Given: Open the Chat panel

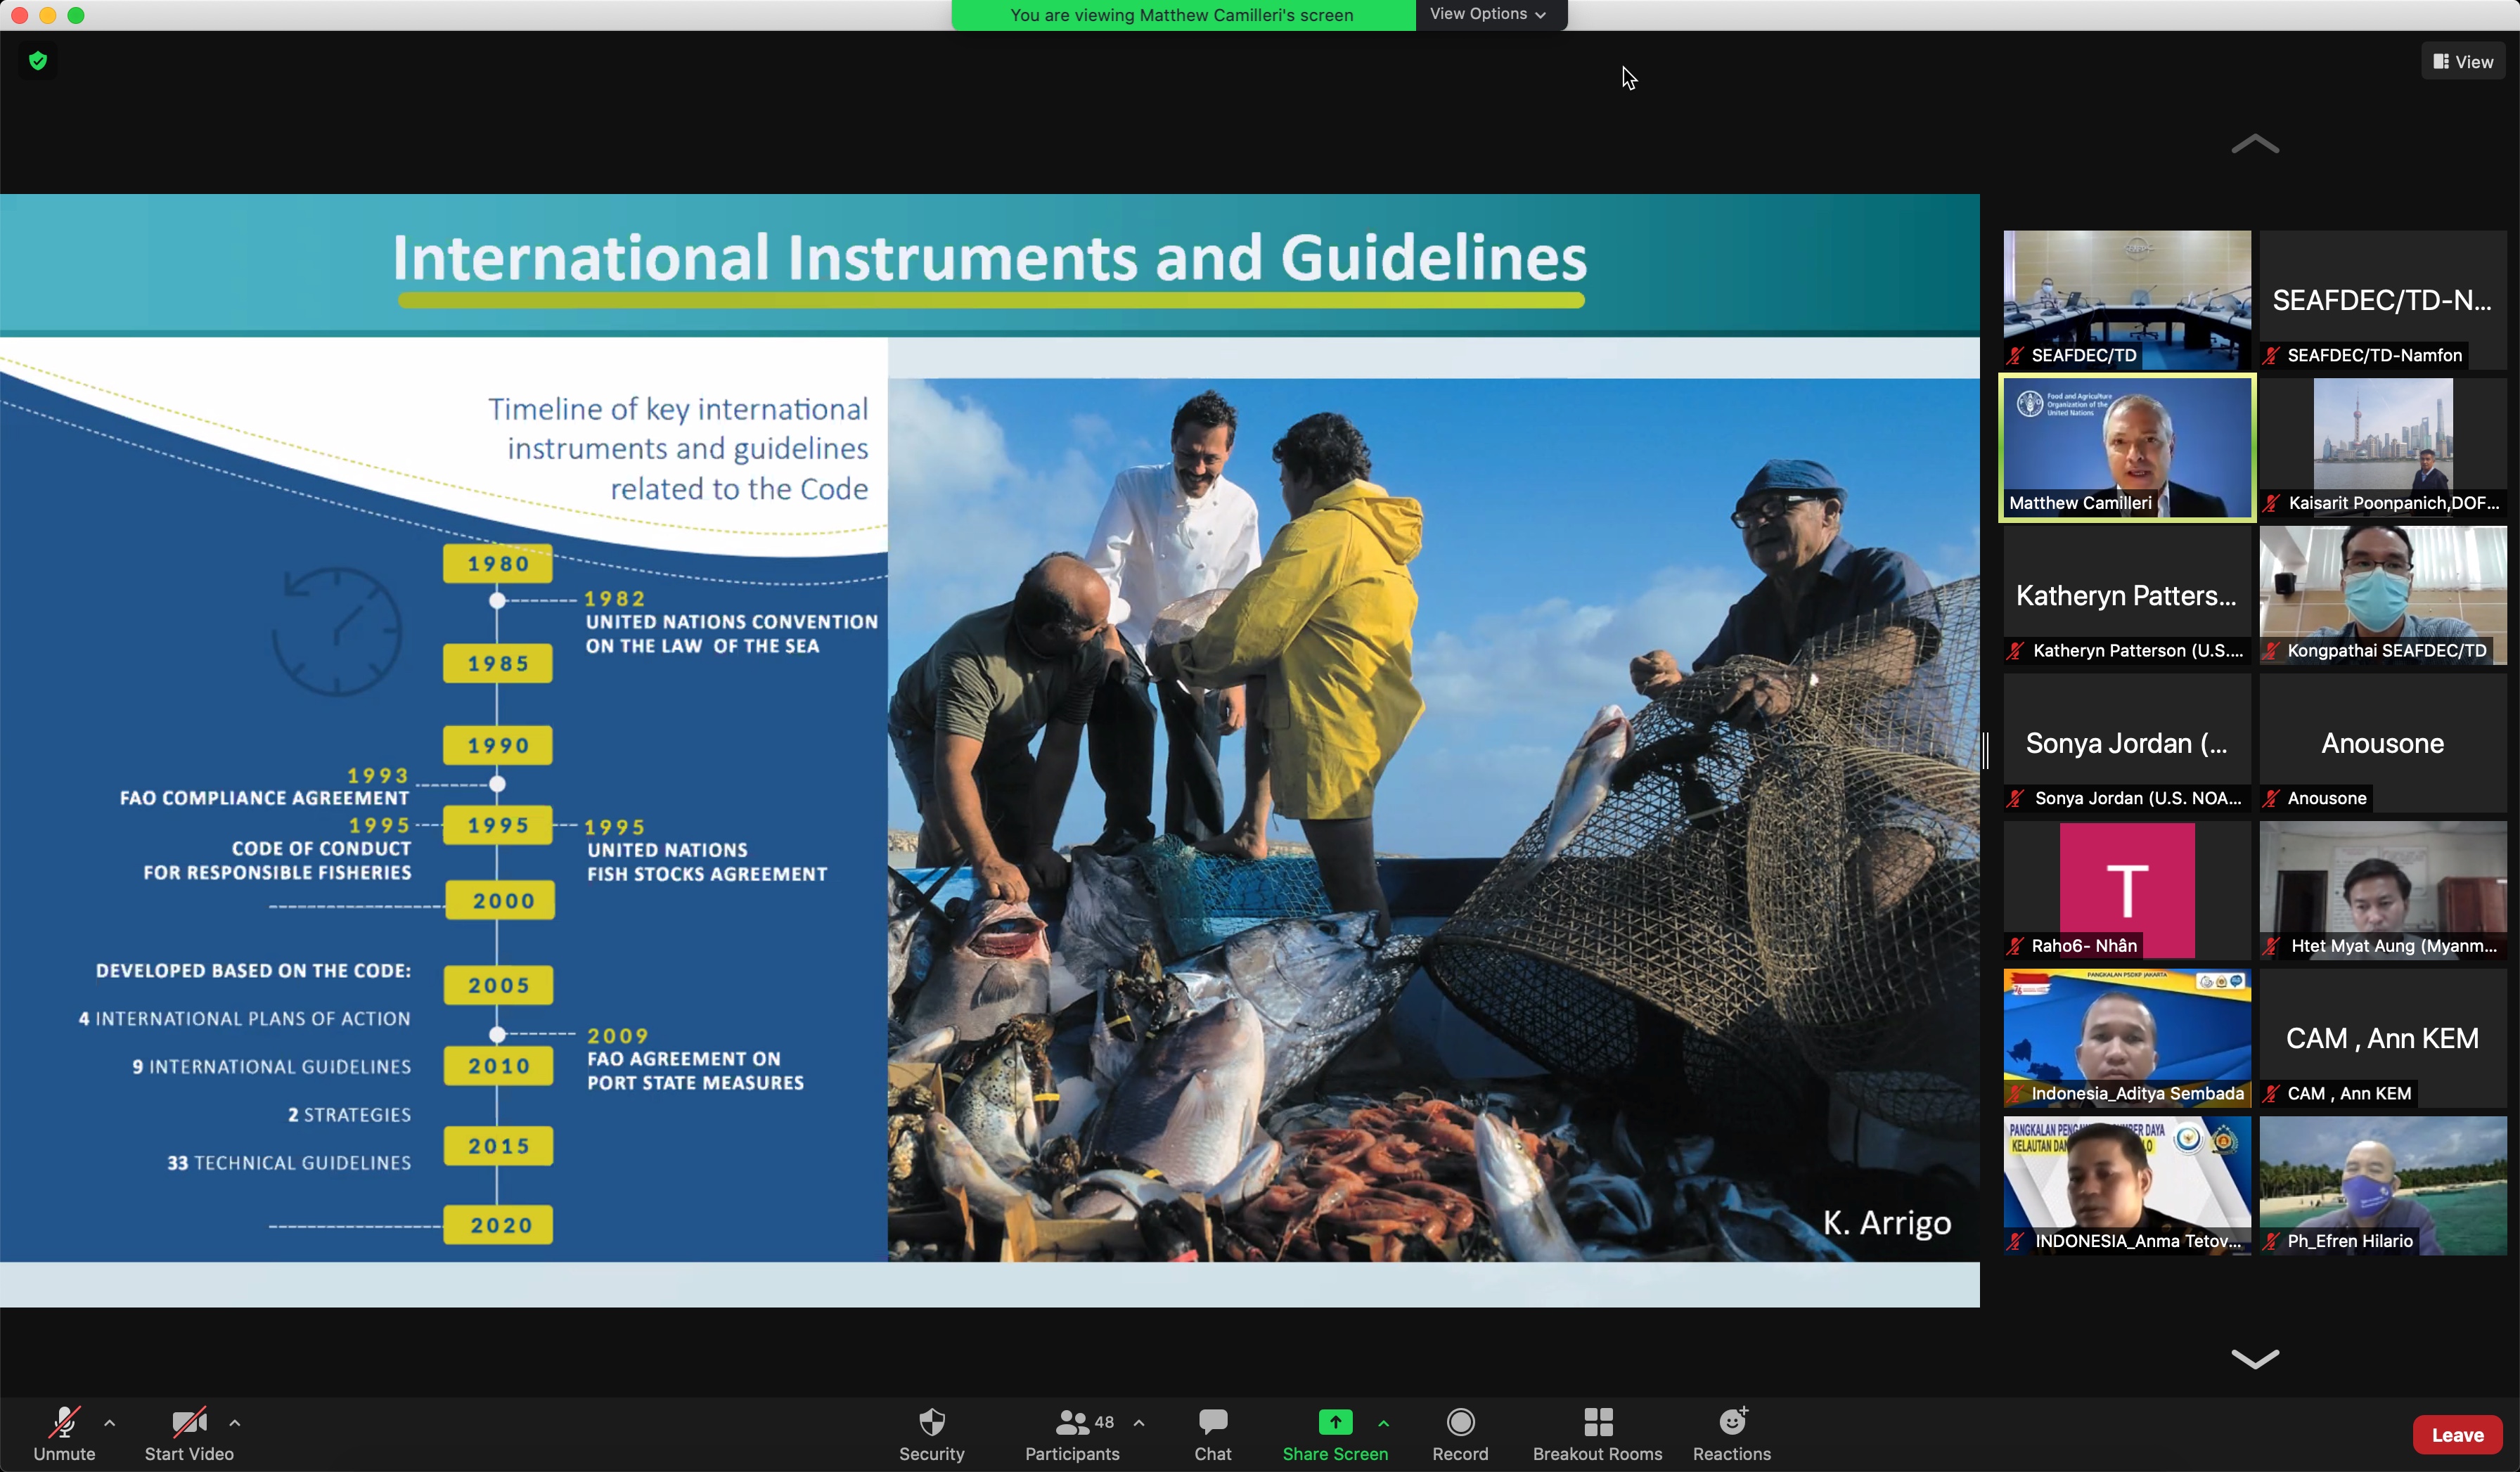Looking at the screenshot, I should [1212, 1433].
